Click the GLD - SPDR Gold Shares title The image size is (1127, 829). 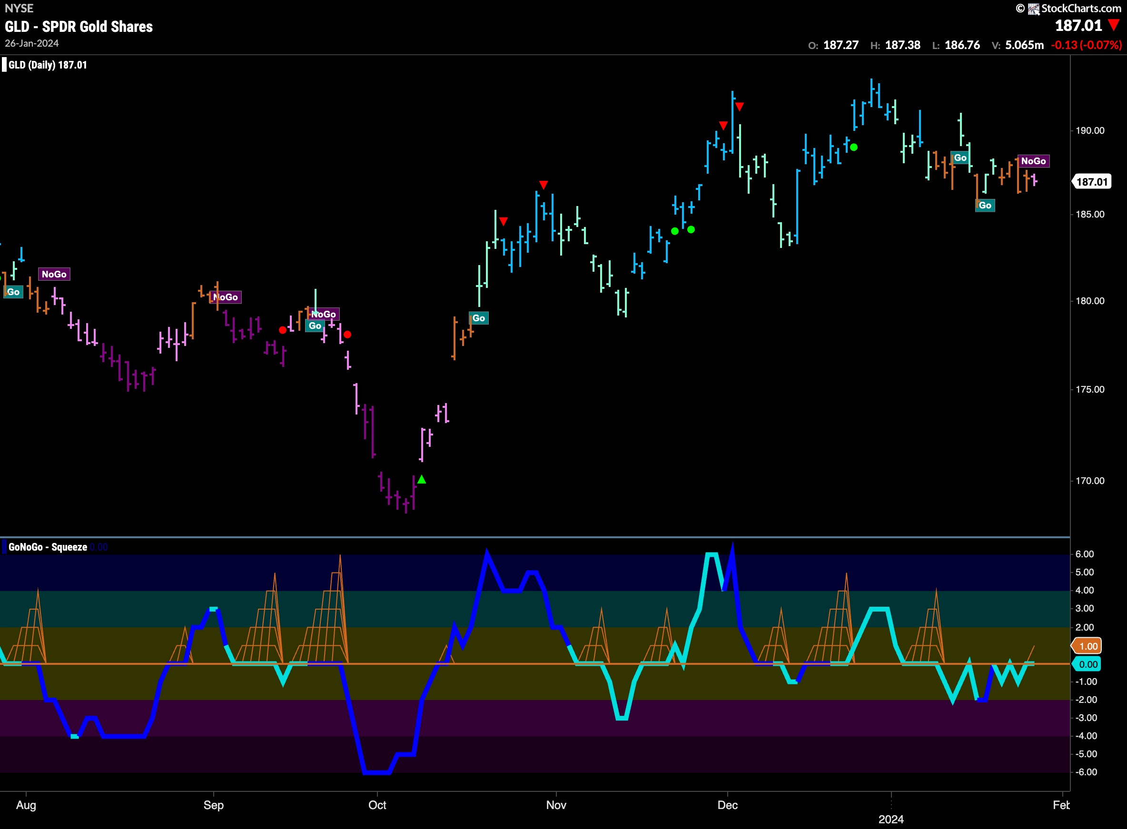point(79,27)
